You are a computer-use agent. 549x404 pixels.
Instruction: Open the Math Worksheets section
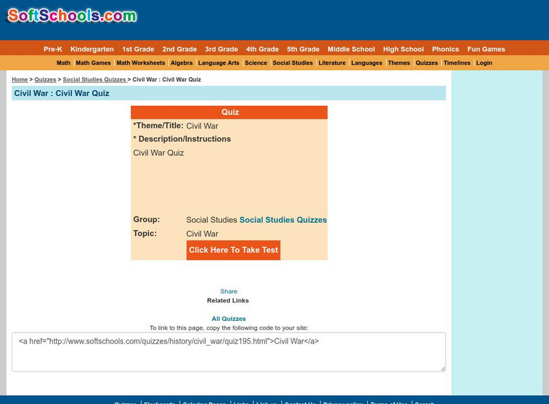coord(139,63)
